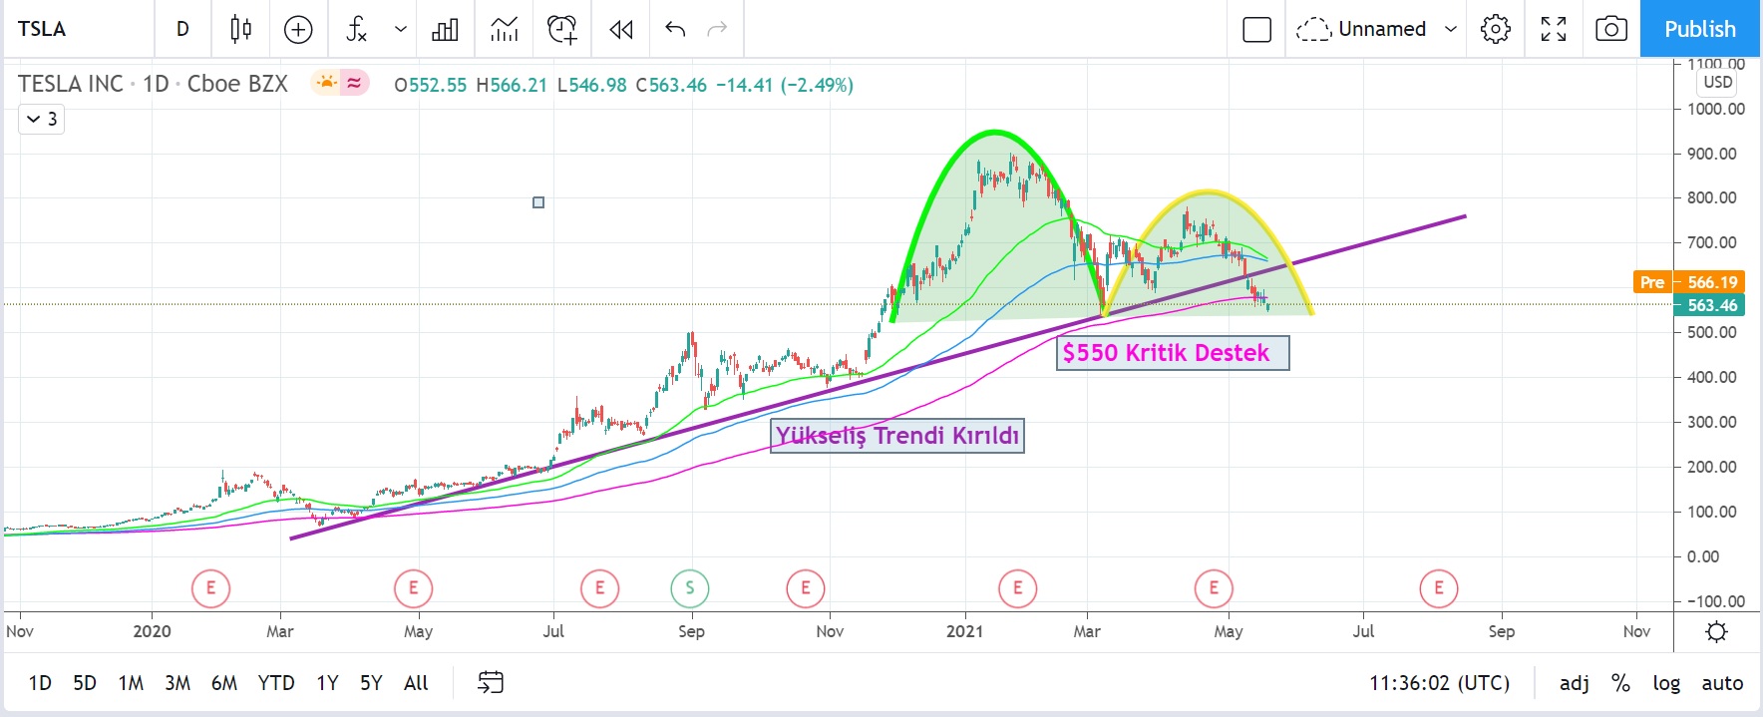
Task: Click the −14.41 (−2.49%) change value
Action: coord(785,85)
